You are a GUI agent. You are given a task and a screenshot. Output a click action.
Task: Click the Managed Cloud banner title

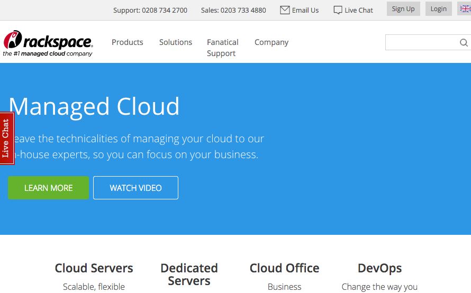[94, 107]
